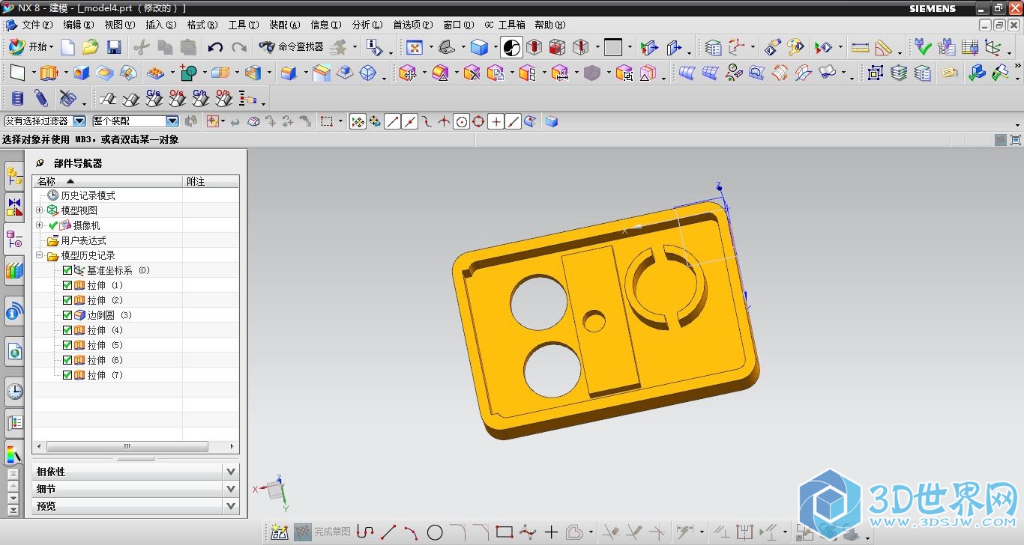Image resolution: width=1024 pixels, height=545 pixels.
Task: Click the Rectangle tool in bottom sketch toolbar
Action: 505,532
